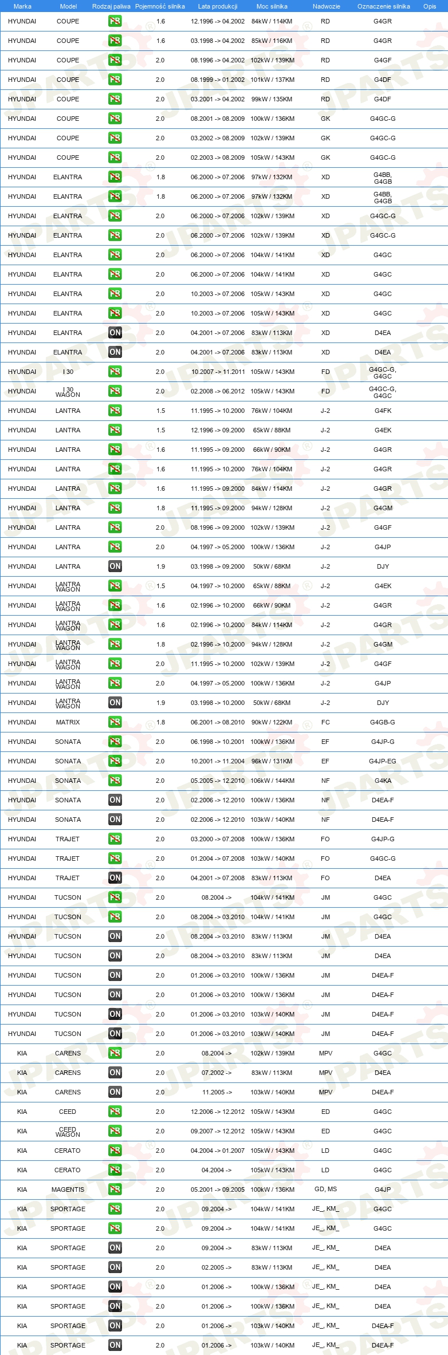
Task: Click diesel ON icon in Carens D4EA-F row
Action: 115,1092
